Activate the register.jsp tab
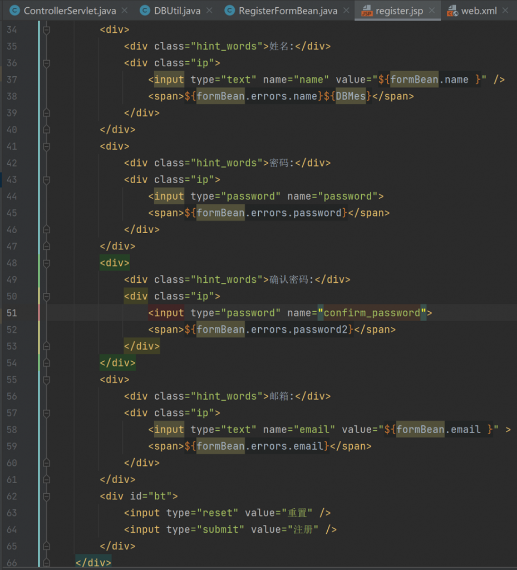Viewport: 517px width, 570px height. tap(399, 11)
